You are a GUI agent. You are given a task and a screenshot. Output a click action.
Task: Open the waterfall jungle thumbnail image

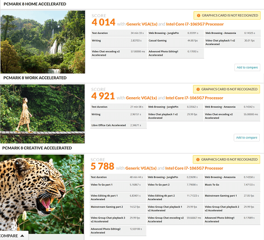click(x=43, y=42)
